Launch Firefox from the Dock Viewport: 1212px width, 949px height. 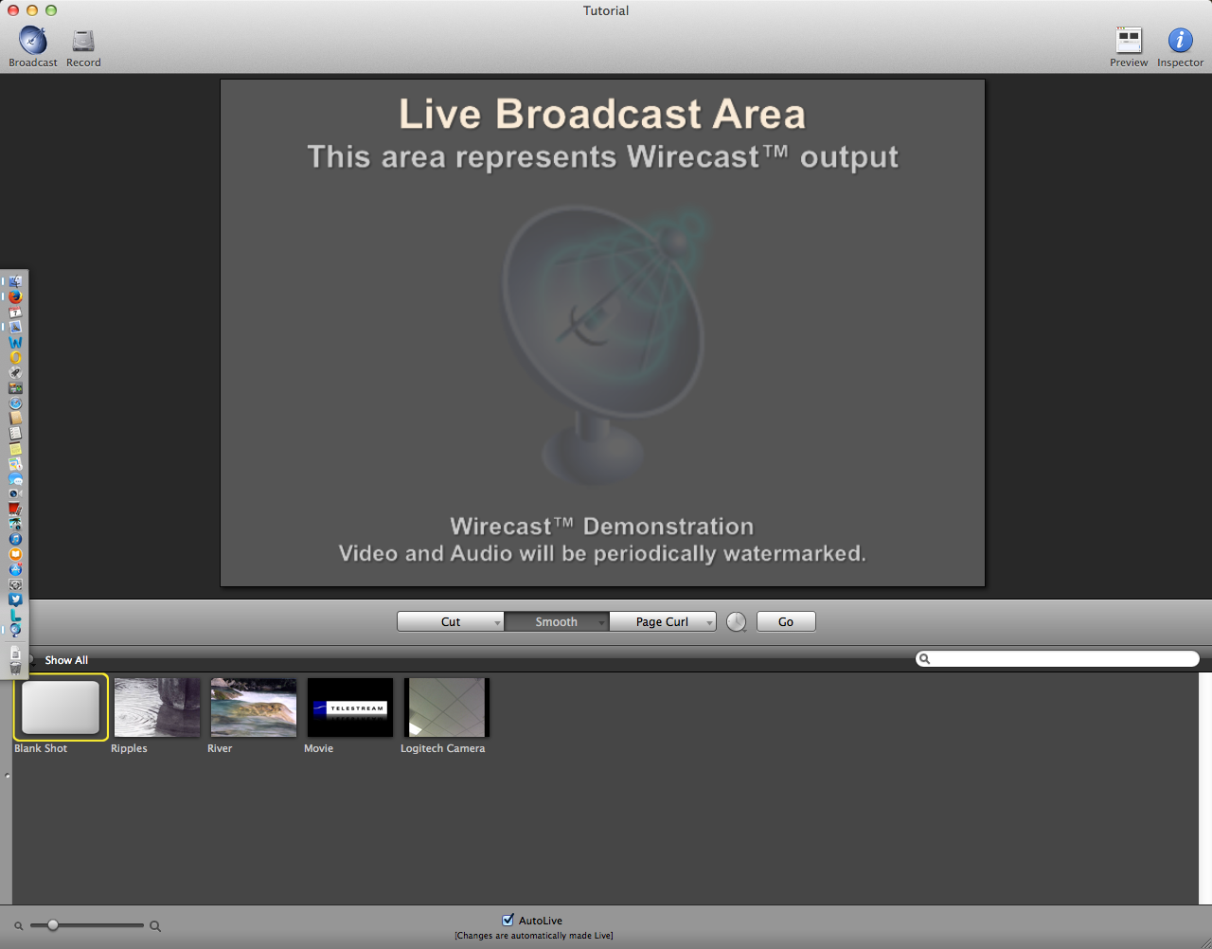click(14, 295)
